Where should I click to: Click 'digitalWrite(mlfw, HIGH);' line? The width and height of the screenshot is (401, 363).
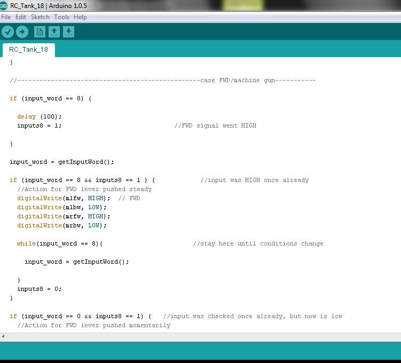(64, 199)
